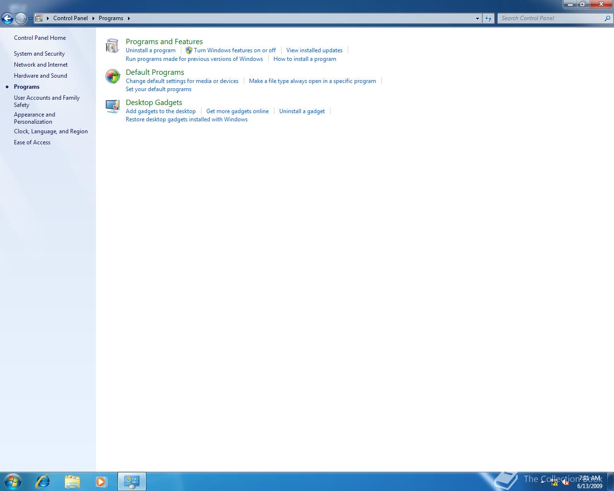614x491 pixels.
Task: Click the Forward arrow button
Action: pos(21,18)
